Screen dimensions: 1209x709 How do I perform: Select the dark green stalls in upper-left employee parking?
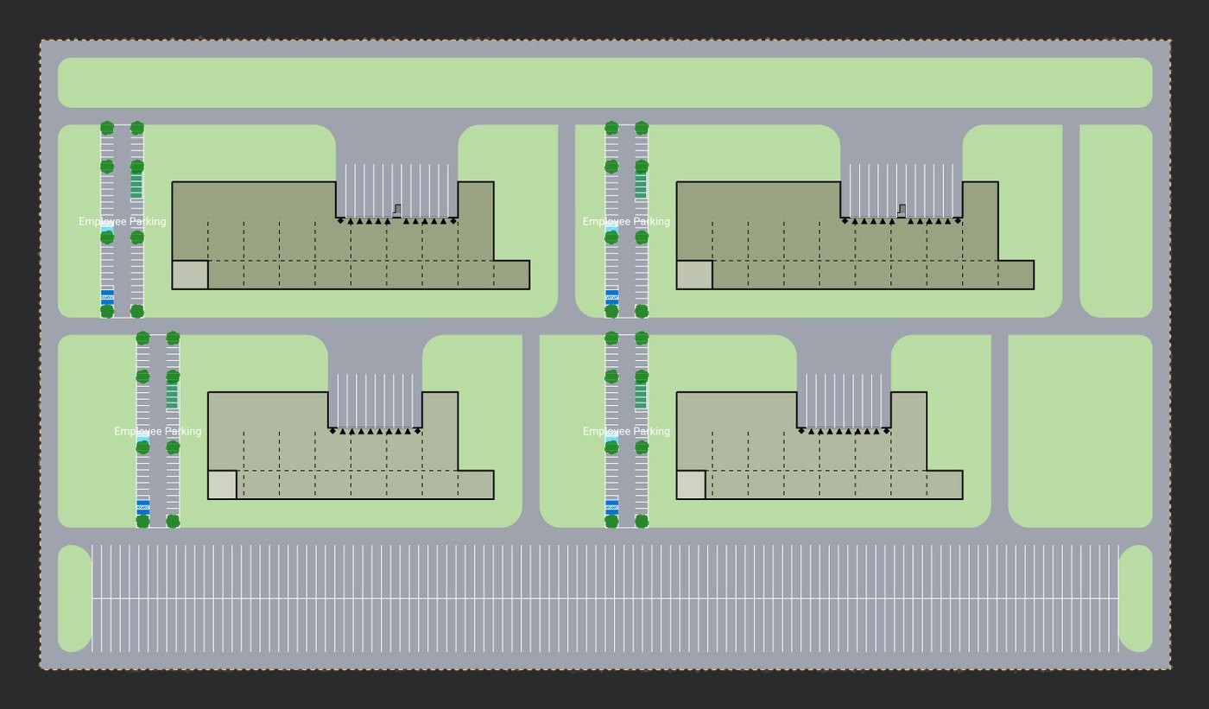click(136, 186)
